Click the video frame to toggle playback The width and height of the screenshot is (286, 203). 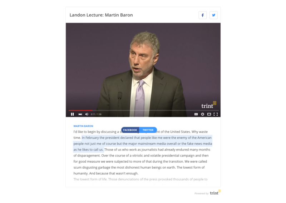(x=143, y=66)
